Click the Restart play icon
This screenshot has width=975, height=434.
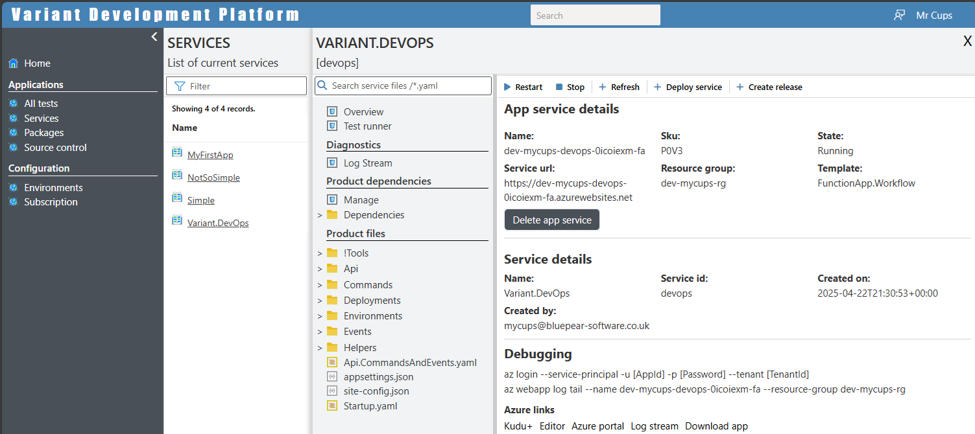[x=507, y=87]
